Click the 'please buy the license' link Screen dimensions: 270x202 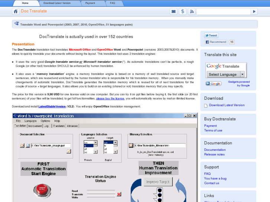[110, 99]
